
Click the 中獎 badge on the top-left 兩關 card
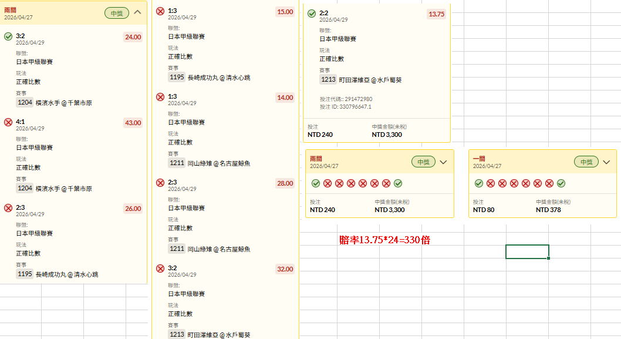pyautogui.click(x=117, y=12)
